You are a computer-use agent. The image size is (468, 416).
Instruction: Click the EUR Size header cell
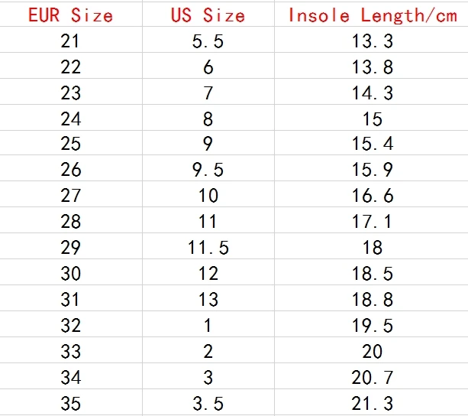(x=71, y=15)
